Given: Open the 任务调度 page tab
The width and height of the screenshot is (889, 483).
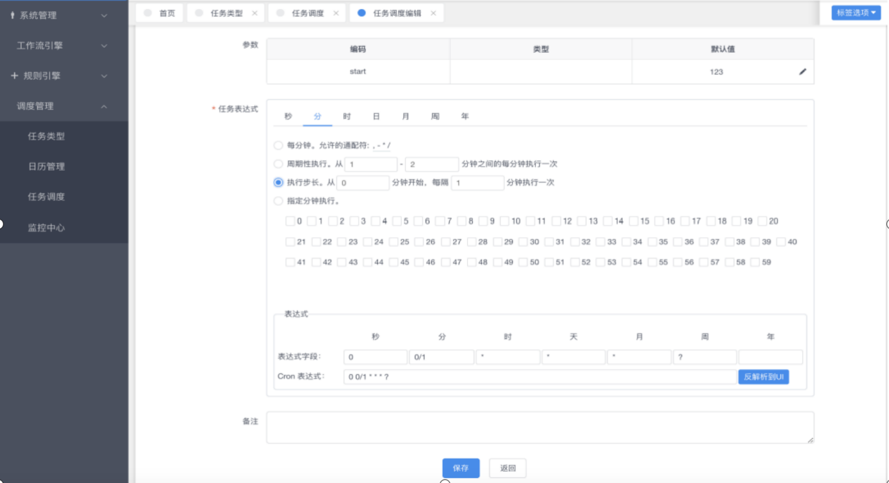Looking at the screenshot, I should pyautogui.click(x=308, y=13).
